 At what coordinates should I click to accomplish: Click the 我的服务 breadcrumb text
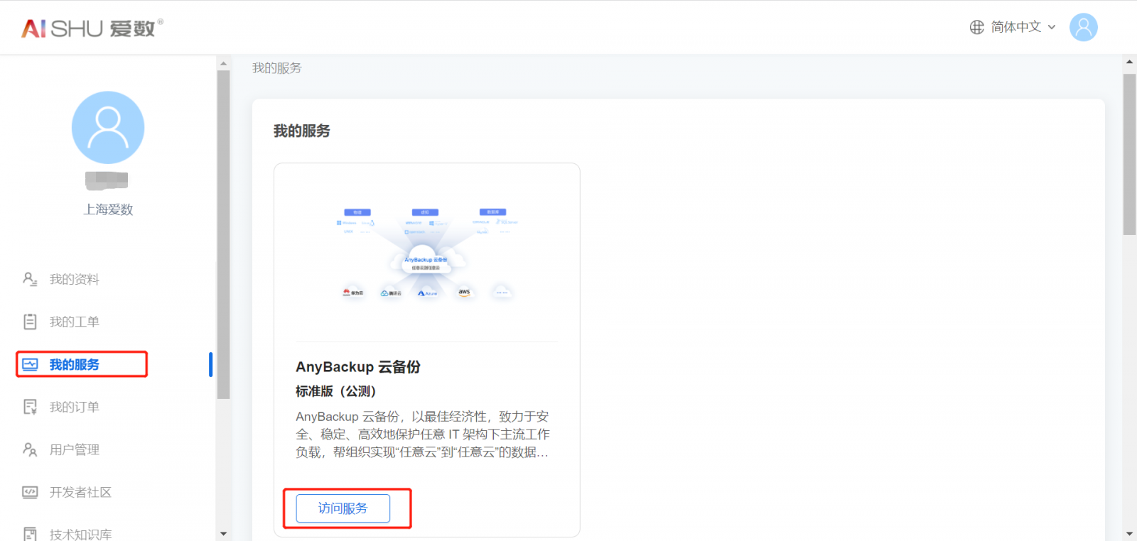[277, 68]
